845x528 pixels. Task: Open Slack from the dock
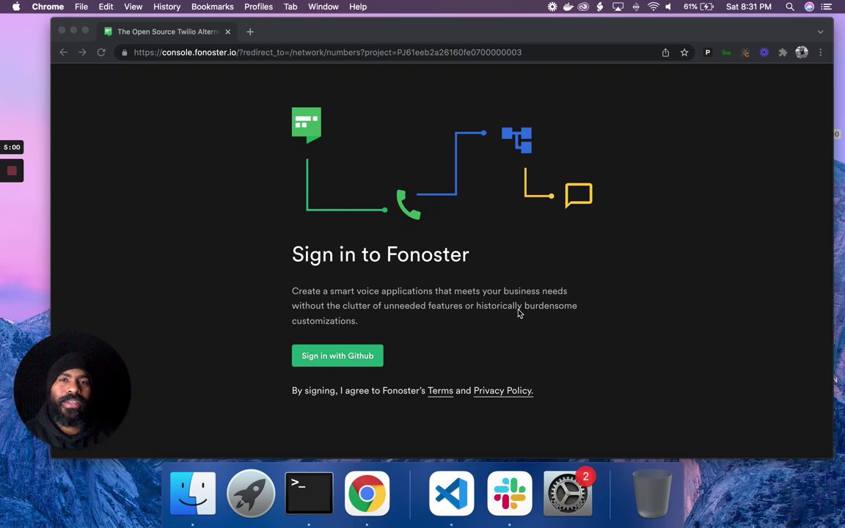click(510, 494)
